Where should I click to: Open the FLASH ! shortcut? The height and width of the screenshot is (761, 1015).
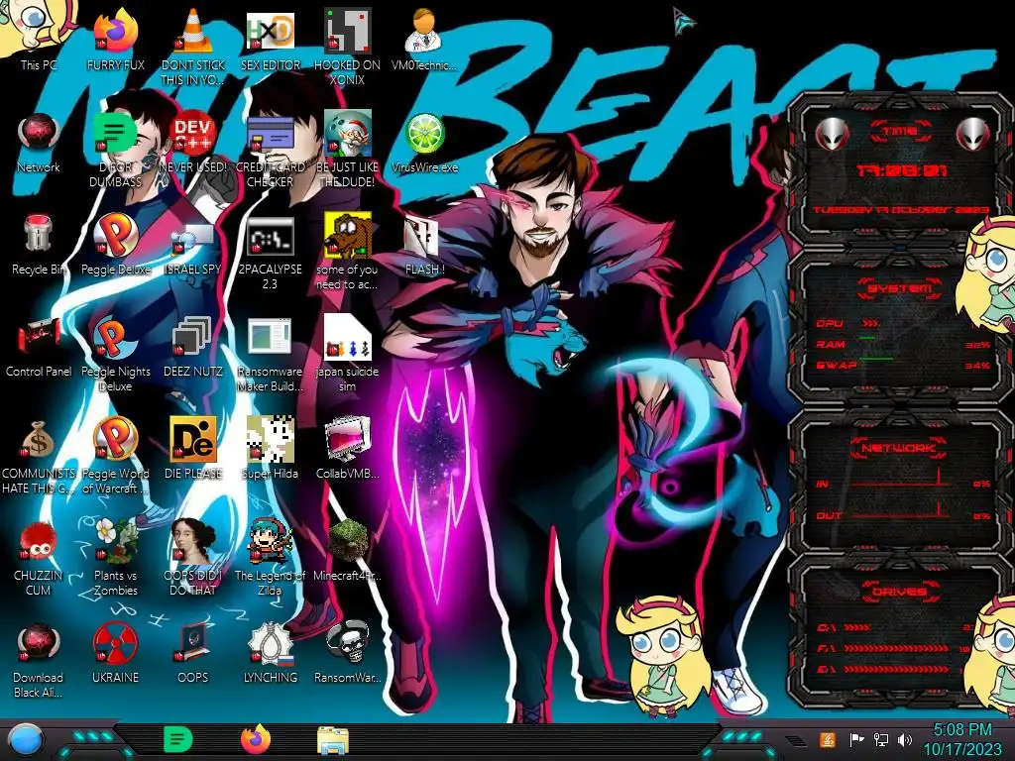pos(424,245)
